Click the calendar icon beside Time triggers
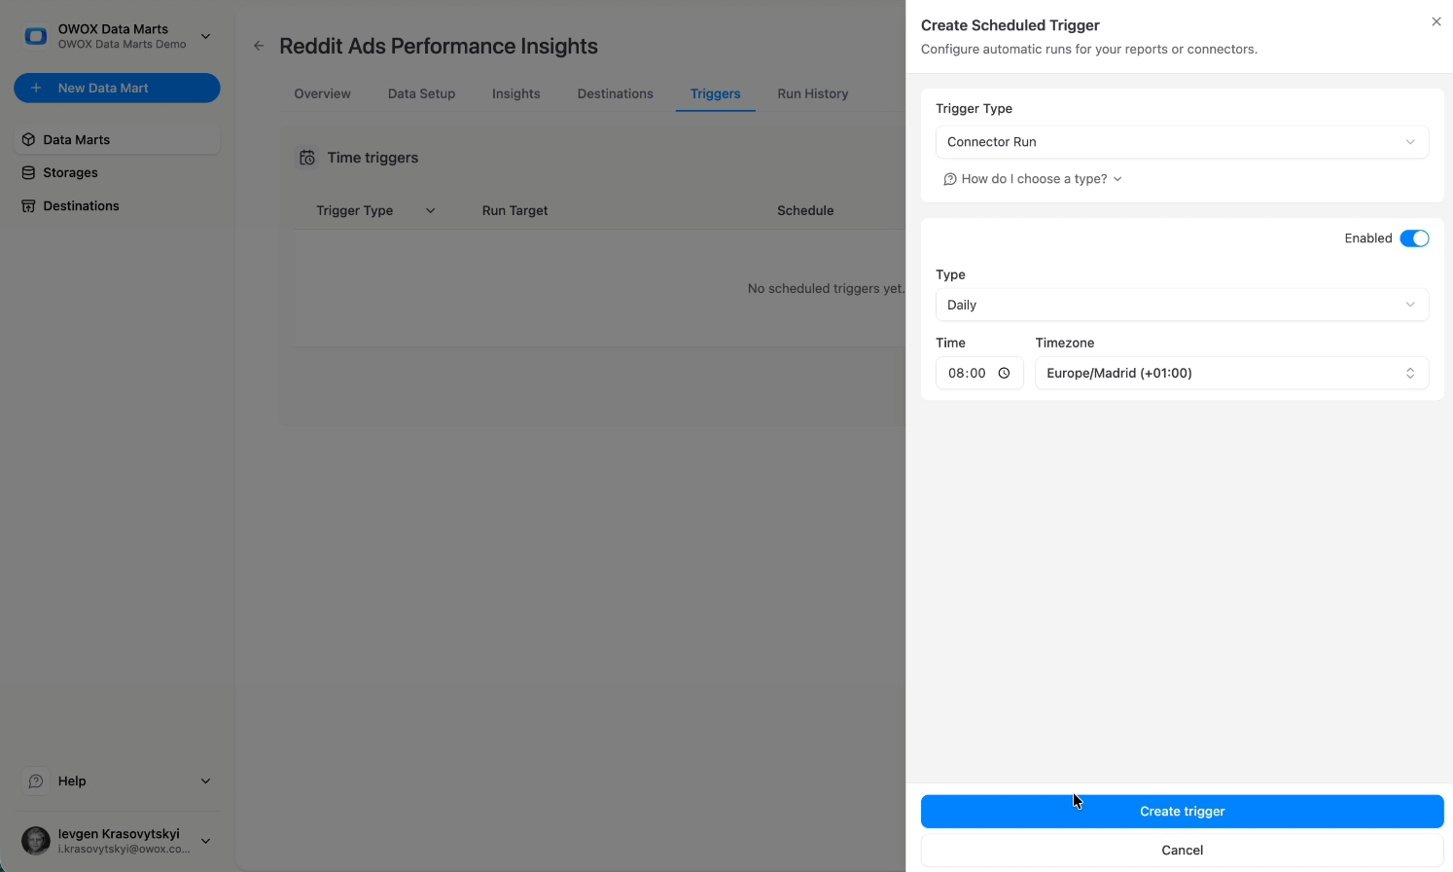Image resolution: width=1453 pixels, height=872 pixels. tap(306, 157)
